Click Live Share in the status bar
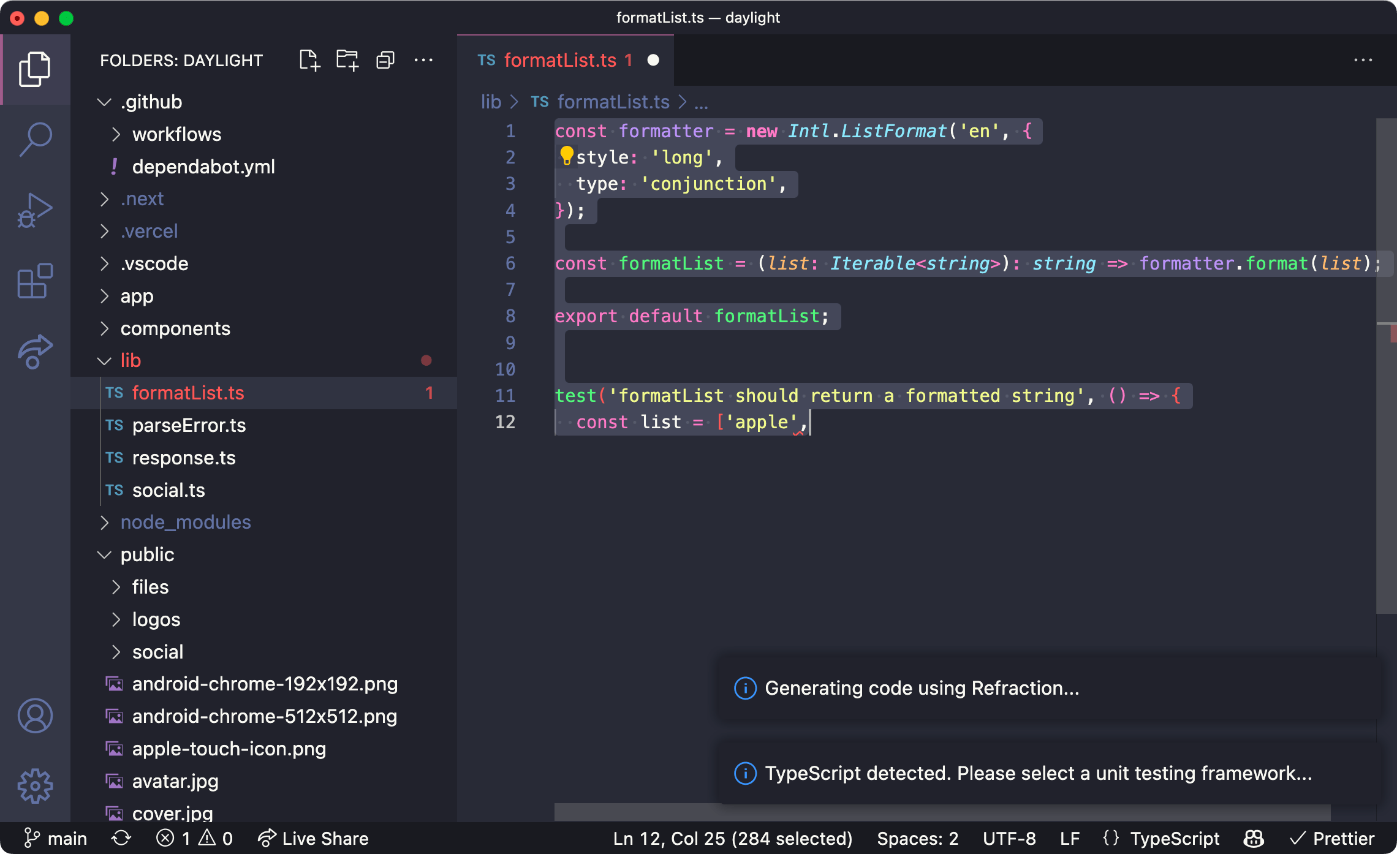Viewport: 1397px width, 854px height. click(313, 838)
